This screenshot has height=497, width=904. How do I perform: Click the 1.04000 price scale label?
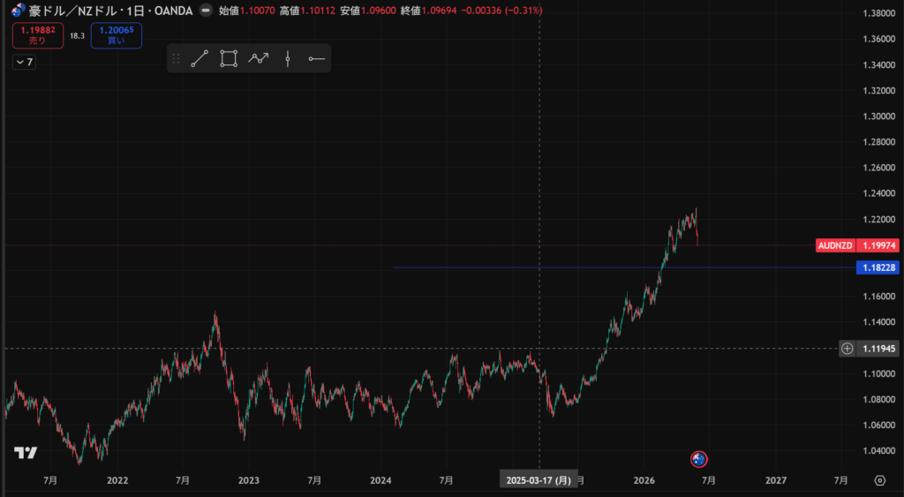pos(878,450)
